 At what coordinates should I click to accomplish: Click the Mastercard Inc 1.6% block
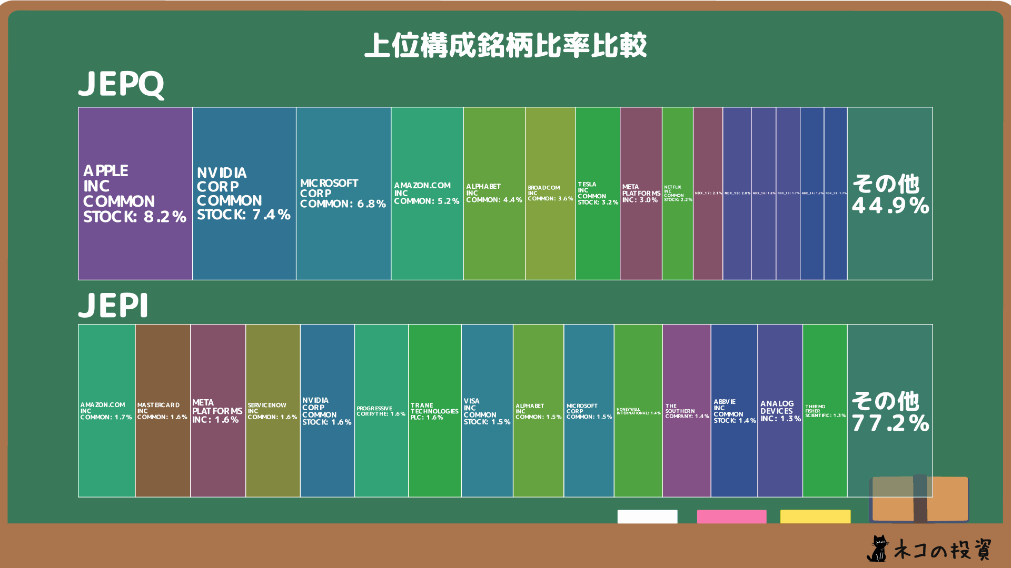tap(163, 411)
